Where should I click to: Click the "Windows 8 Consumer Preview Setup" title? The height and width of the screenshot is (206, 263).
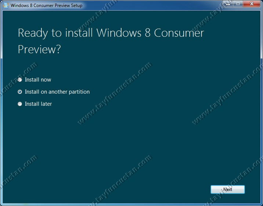tap(46, 6)
